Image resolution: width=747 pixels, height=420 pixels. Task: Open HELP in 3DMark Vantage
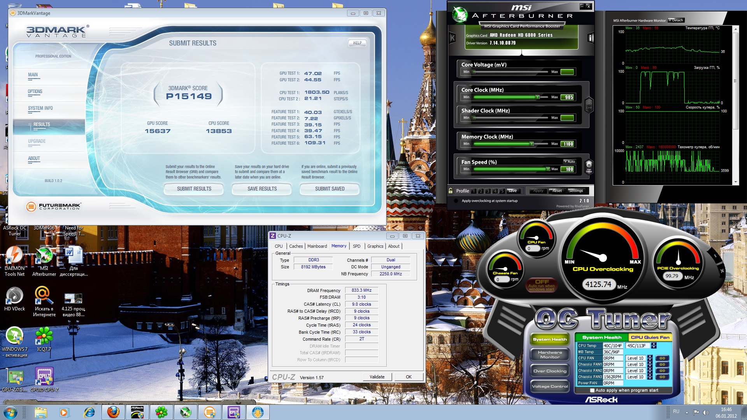(357, 43)
